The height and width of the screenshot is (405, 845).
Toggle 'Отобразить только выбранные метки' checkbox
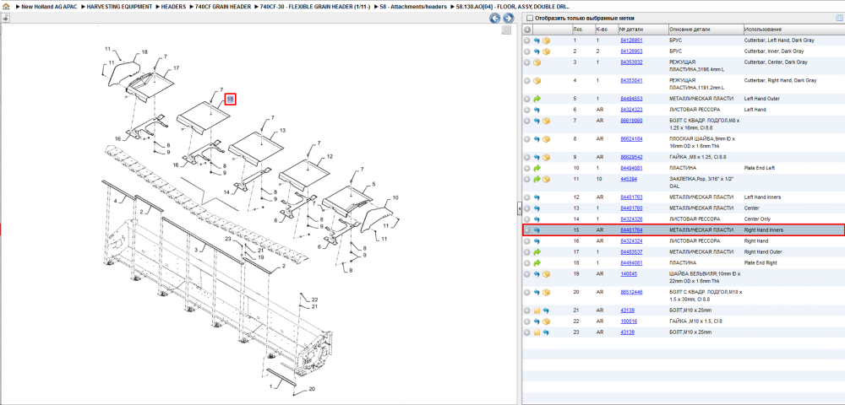pyautogui.click(x=529, y=19)
